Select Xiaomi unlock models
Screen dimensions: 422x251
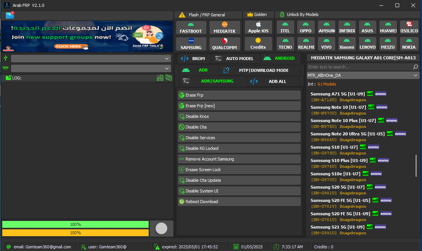pyautogui.click(x=347, y=44)
